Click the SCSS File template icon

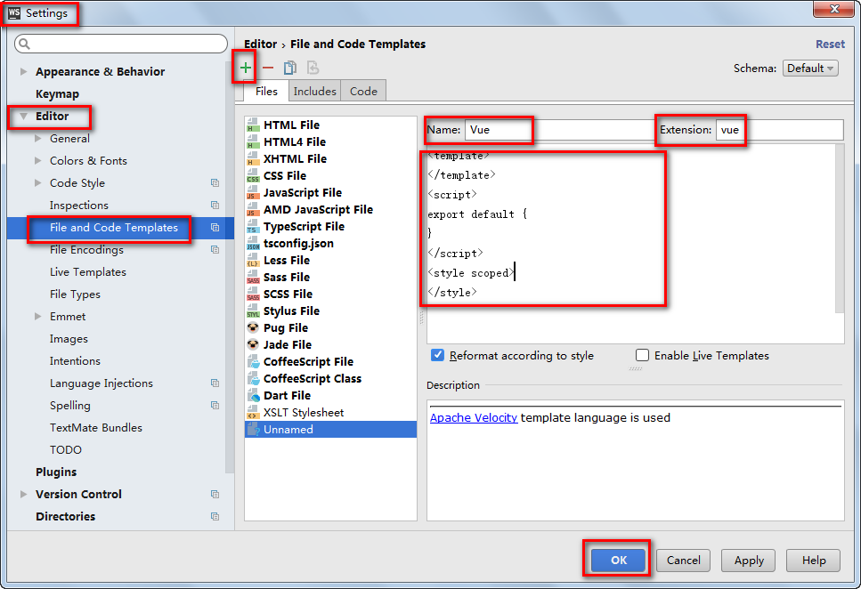(x=253, y=294)
